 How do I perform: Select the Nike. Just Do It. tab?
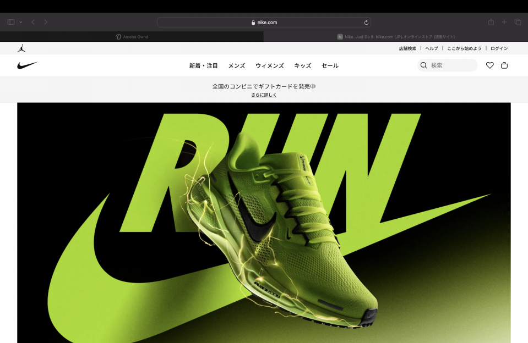396,37
